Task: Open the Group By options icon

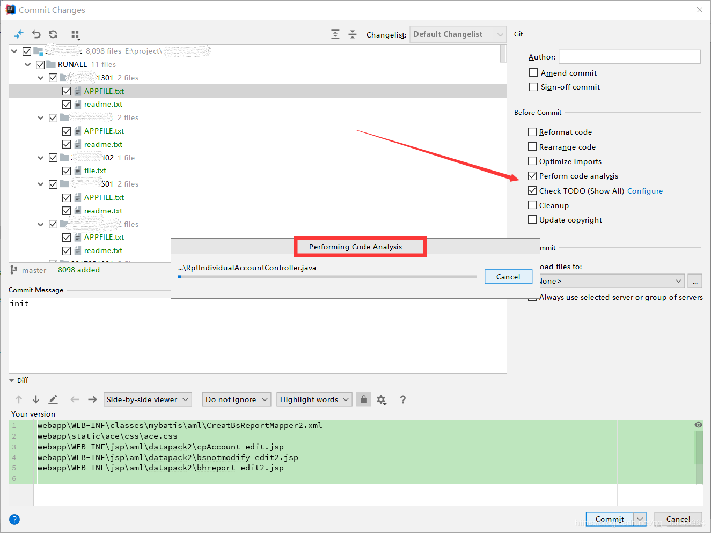Action: coord(76,34)
